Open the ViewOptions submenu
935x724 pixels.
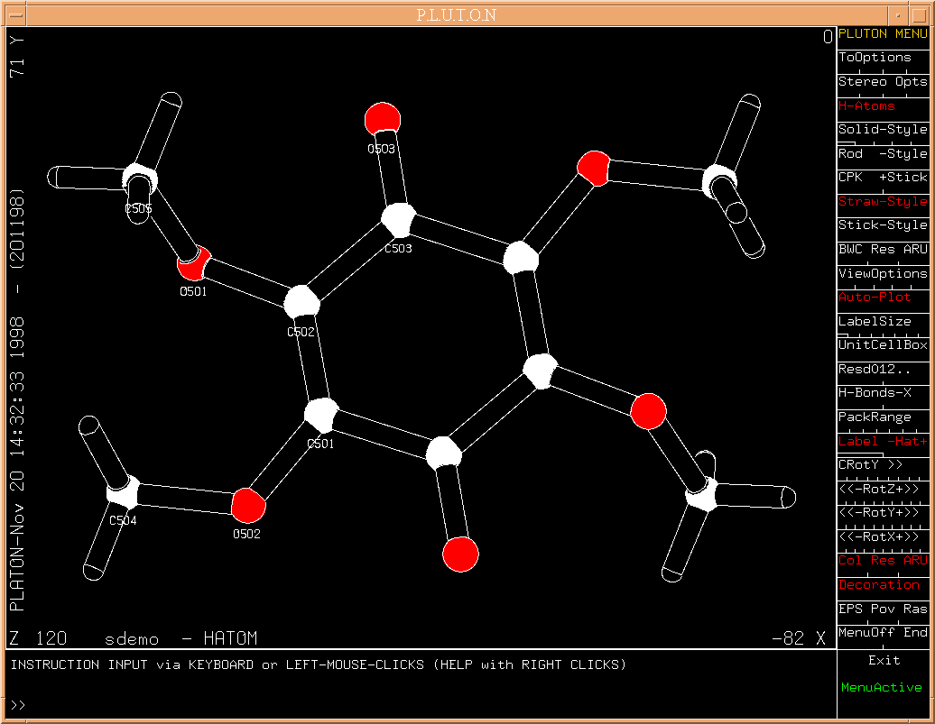882,273
